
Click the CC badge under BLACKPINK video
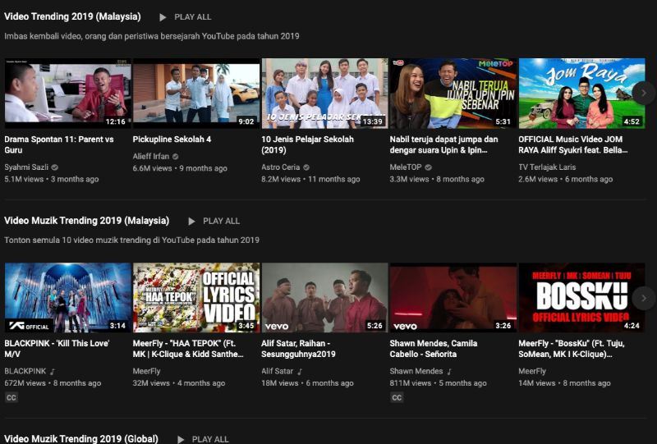tap(11, 397)
